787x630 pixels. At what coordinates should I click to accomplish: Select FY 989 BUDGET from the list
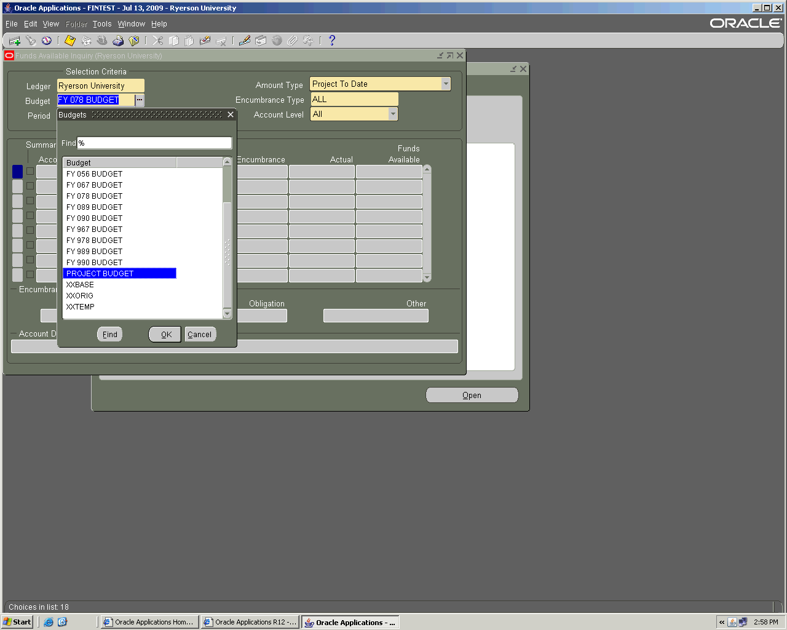pyautogui.click(x=94, y=252)
